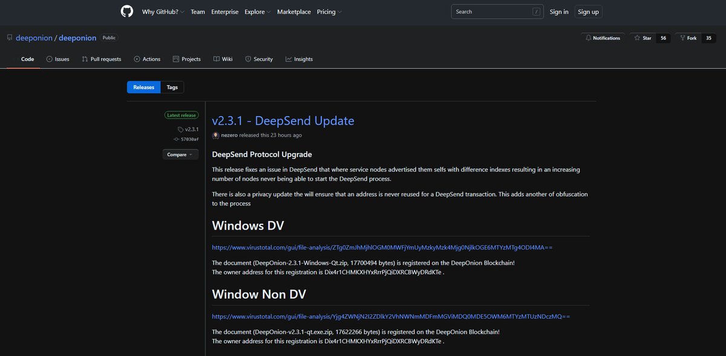Image resolution: width=726 pixels, height=356 pixels.
Task: Open the deeponion owner link
Action: 34,37
